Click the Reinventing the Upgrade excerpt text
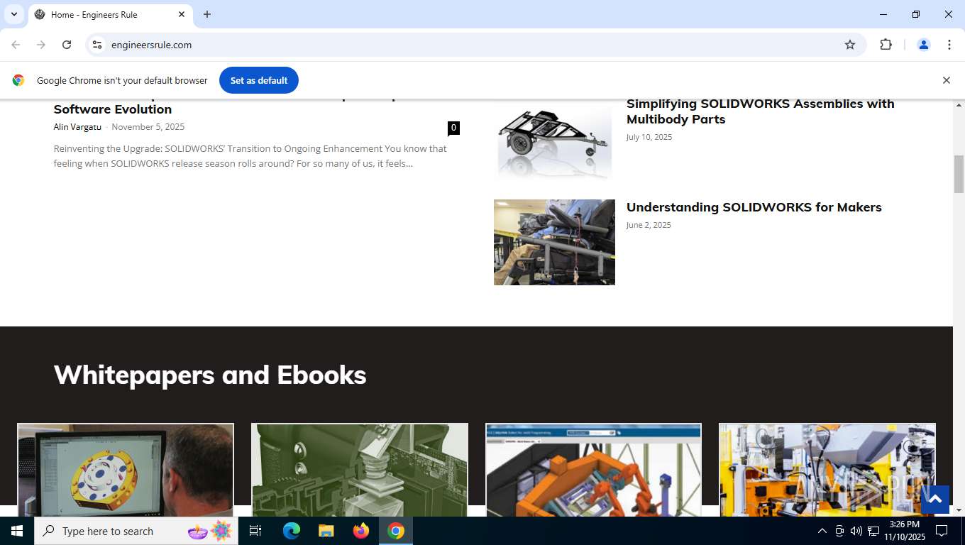The width and height of the screenshot is (965, 545). pyautogui.click(x=250, y=156)
